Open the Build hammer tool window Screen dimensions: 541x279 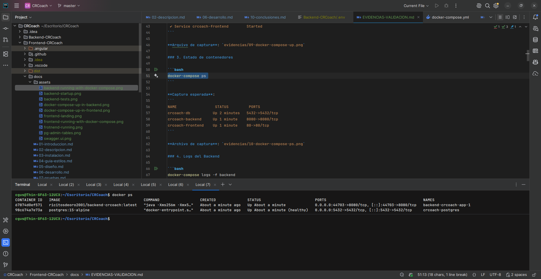pos(6,220)
